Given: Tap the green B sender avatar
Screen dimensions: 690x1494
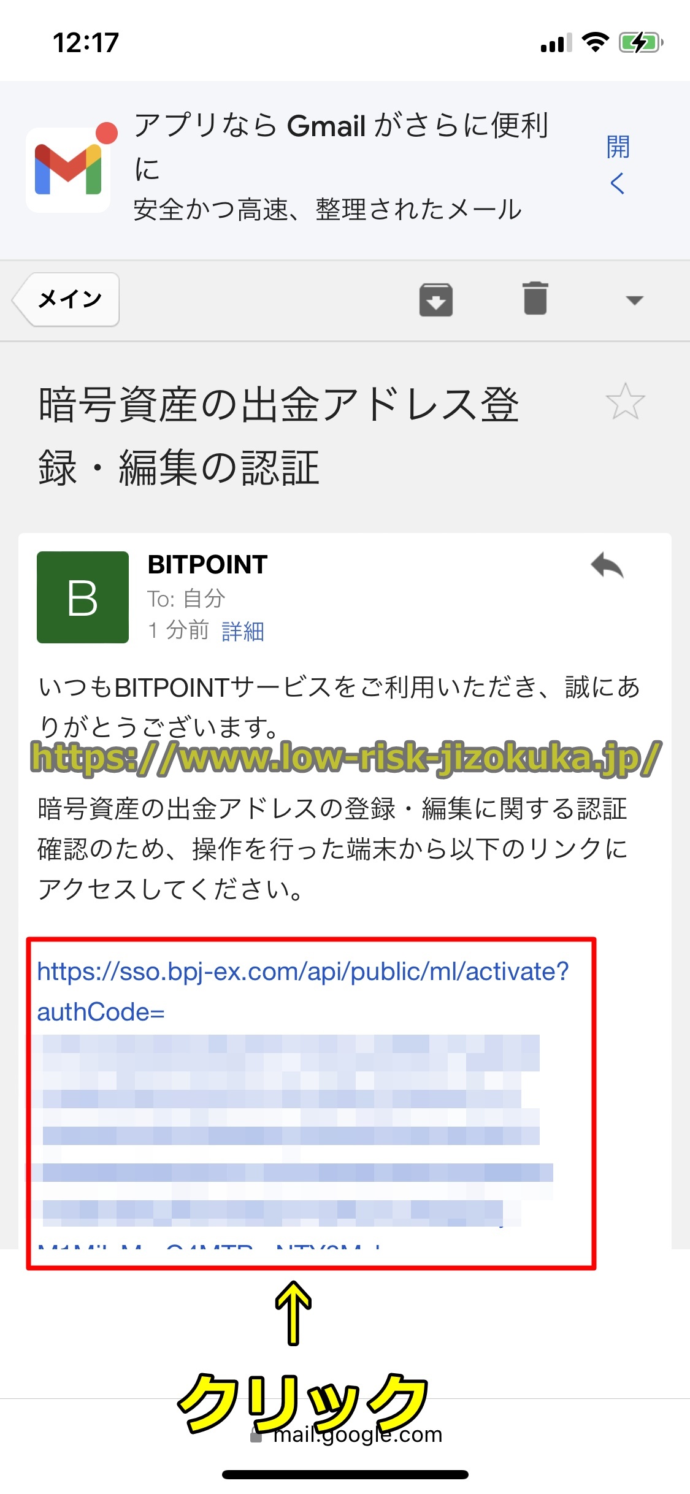Looking at the screenshot, I should point(83,597).
